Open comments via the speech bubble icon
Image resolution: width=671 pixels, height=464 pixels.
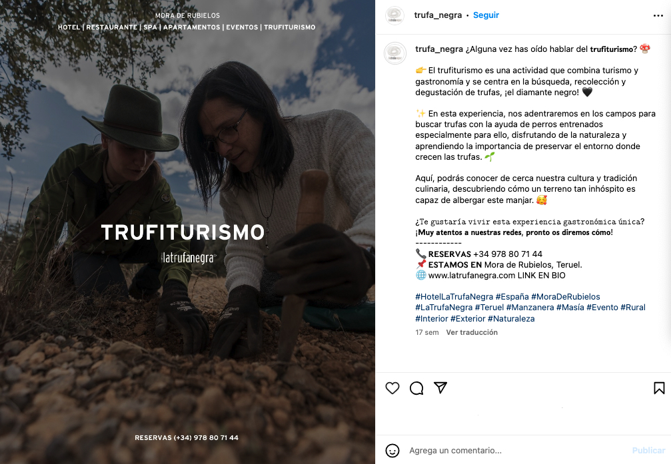point(416,388)
